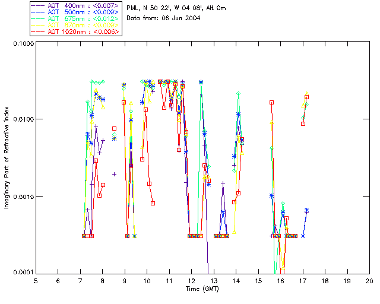Click the x-axis tick label 6
This screenshot has height=304, width=380.
coord(58,281)
